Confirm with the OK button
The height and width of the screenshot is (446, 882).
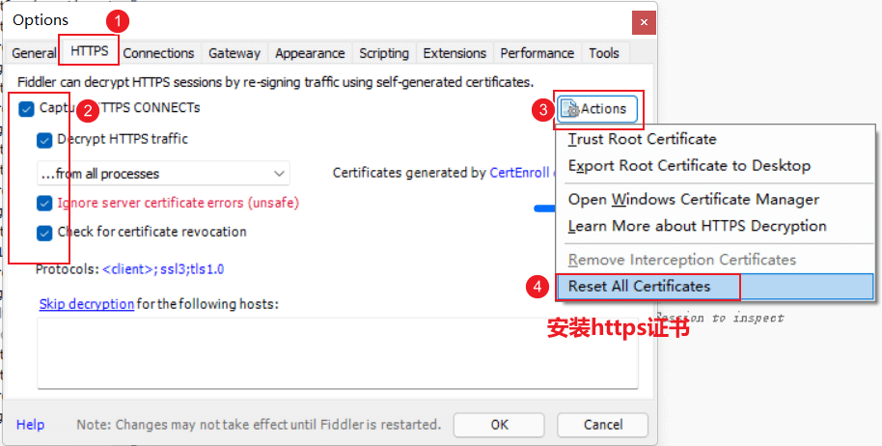pos(499,425)
